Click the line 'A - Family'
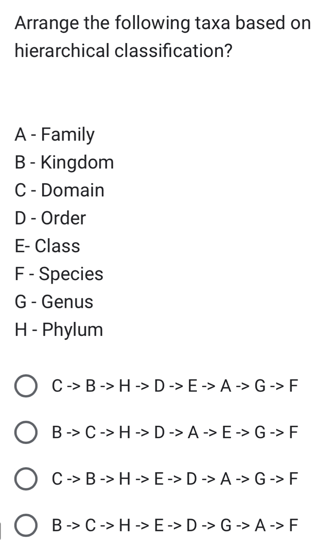This screenshot has width=320, height=549. (x=54, y=134)
